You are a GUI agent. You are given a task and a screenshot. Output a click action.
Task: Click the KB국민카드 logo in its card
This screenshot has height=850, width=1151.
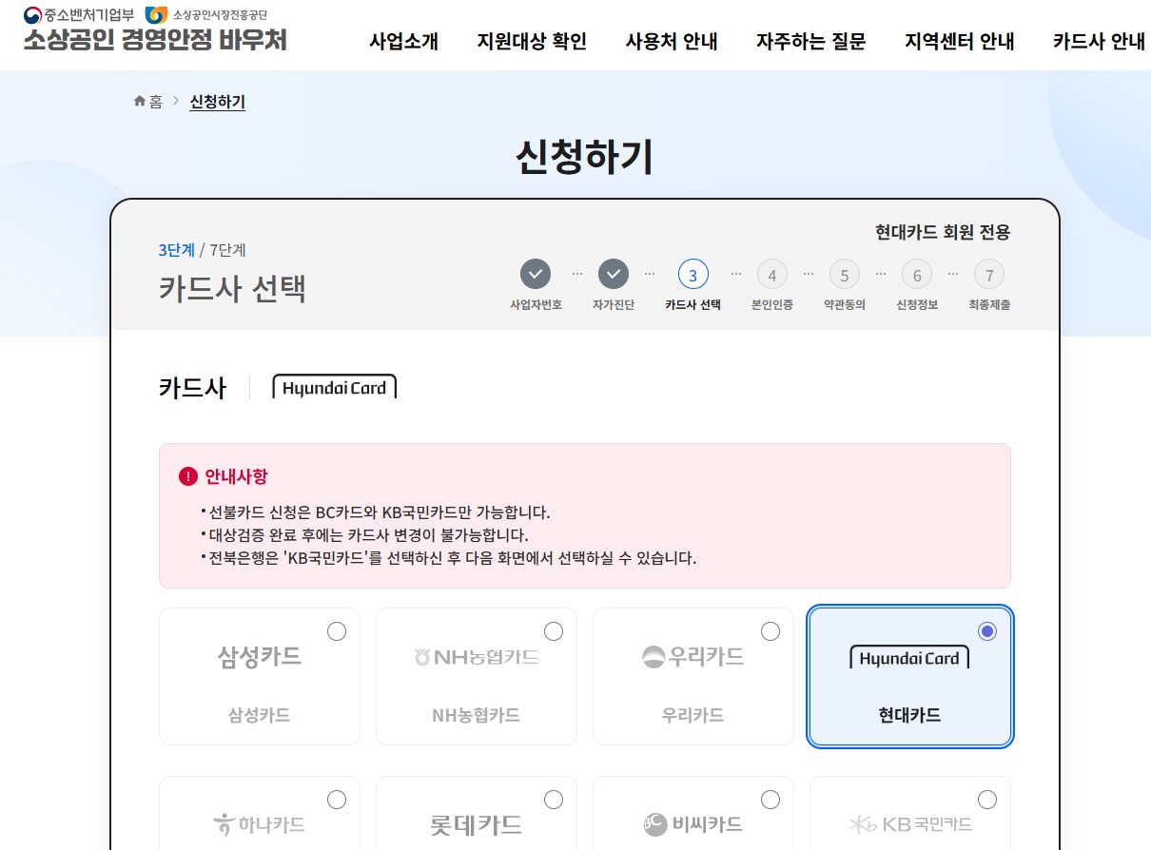coord(910,824)
